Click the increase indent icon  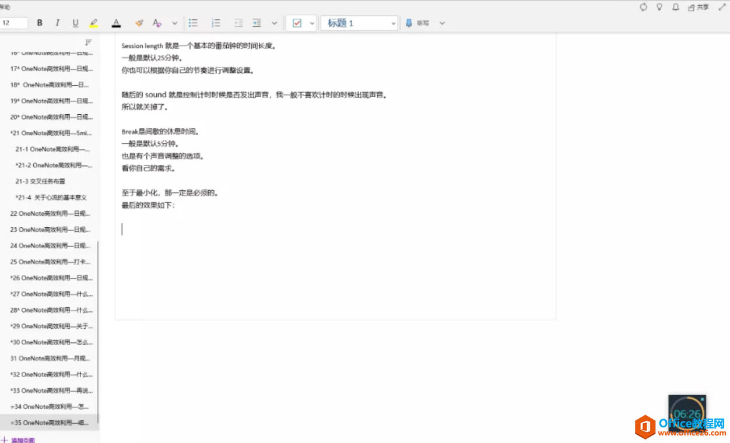pos(257,23)
